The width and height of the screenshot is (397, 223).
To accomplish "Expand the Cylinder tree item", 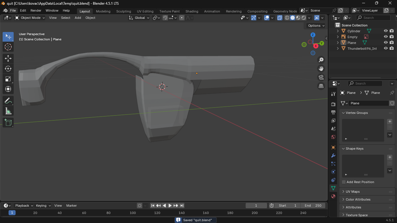I will (338, 31).
